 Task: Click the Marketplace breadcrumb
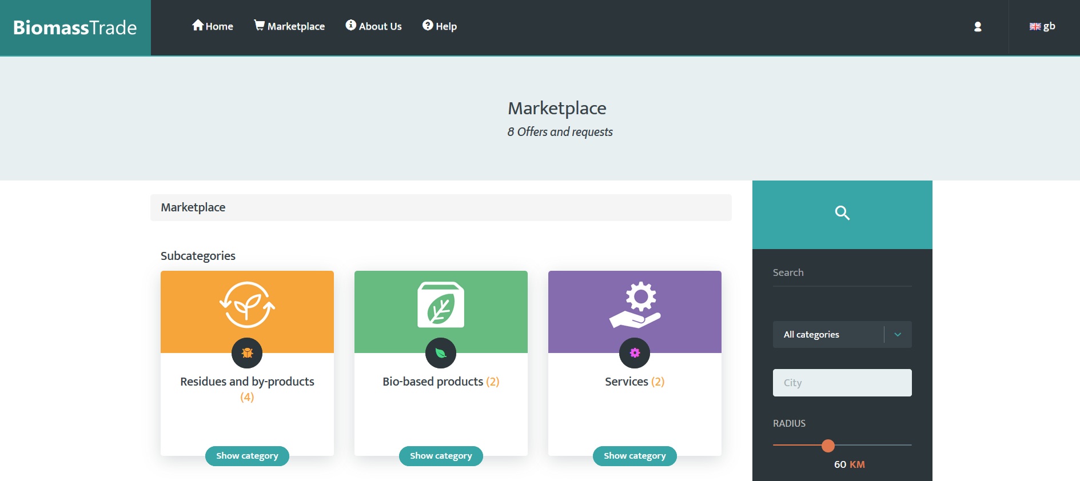click(x=193, y=207)
